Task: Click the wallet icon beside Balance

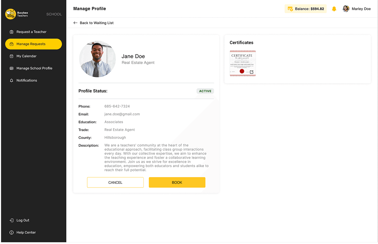Action: click(290, 9)
